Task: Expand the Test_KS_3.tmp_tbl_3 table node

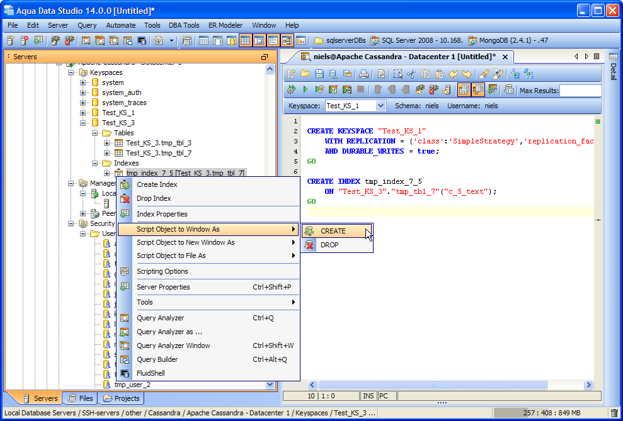Action: (x=107, y=143)
